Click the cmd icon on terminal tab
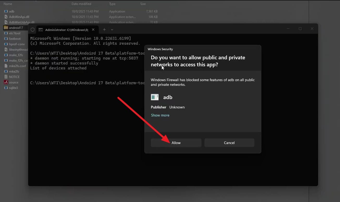340x202 pixels. pyautogui.click(x=41, y=30)
